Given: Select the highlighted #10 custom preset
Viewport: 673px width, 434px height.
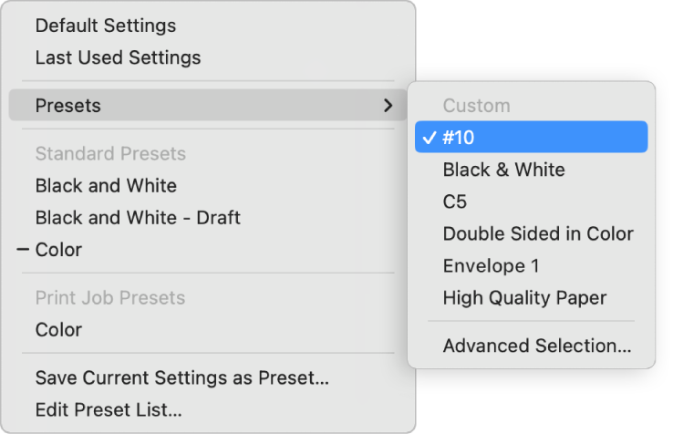Looking at the screenshot, I should coord(459,138).
